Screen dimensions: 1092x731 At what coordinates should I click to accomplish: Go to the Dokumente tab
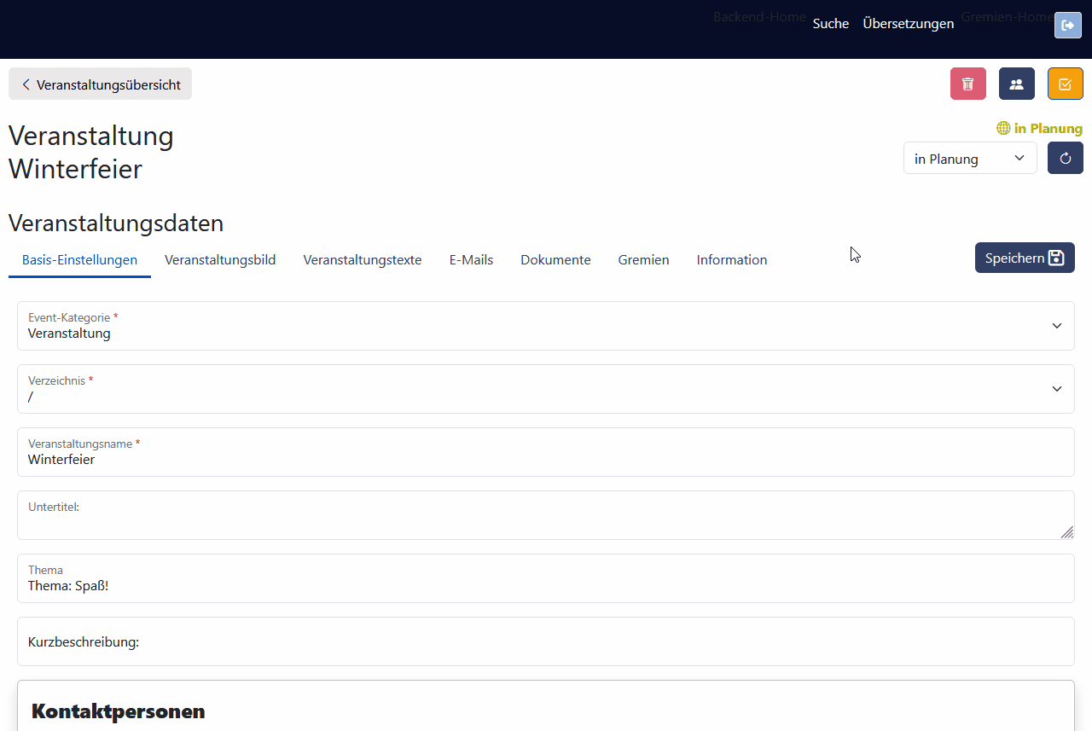555,260
